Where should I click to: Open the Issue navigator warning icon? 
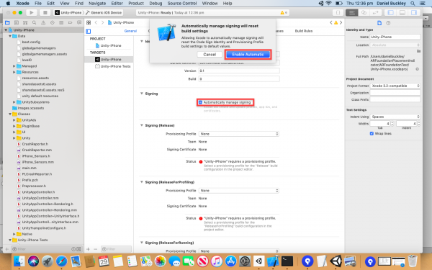(43, 22)
